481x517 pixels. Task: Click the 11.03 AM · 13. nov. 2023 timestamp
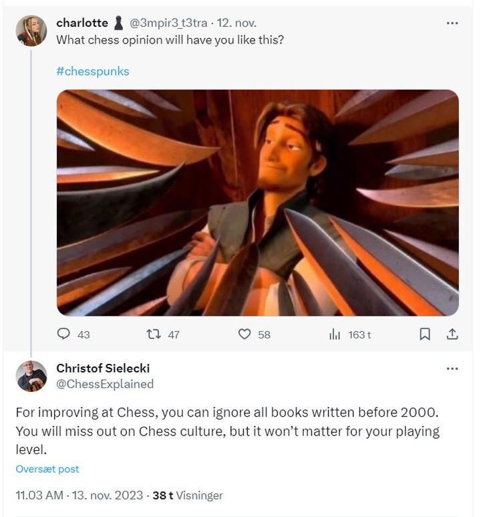[x=79, y=496]
